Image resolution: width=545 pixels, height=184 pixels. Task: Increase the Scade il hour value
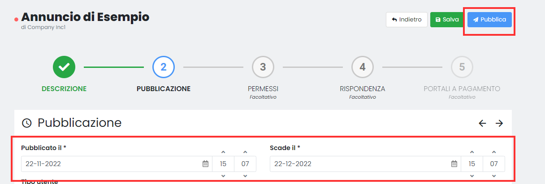pos(472,152)
